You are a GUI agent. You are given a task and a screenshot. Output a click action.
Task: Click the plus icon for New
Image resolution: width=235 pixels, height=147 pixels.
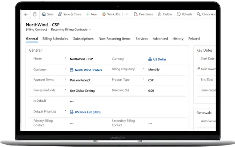[x=88, y=14]
